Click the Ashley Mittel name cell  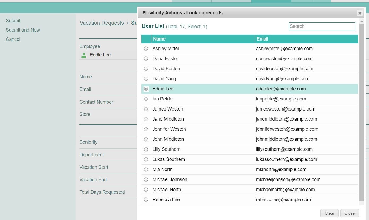tap(203, 49)
